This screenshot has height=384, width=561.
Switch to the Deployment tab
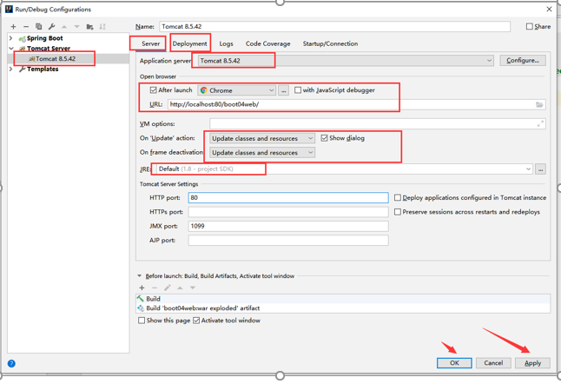[x=189, y=43]
